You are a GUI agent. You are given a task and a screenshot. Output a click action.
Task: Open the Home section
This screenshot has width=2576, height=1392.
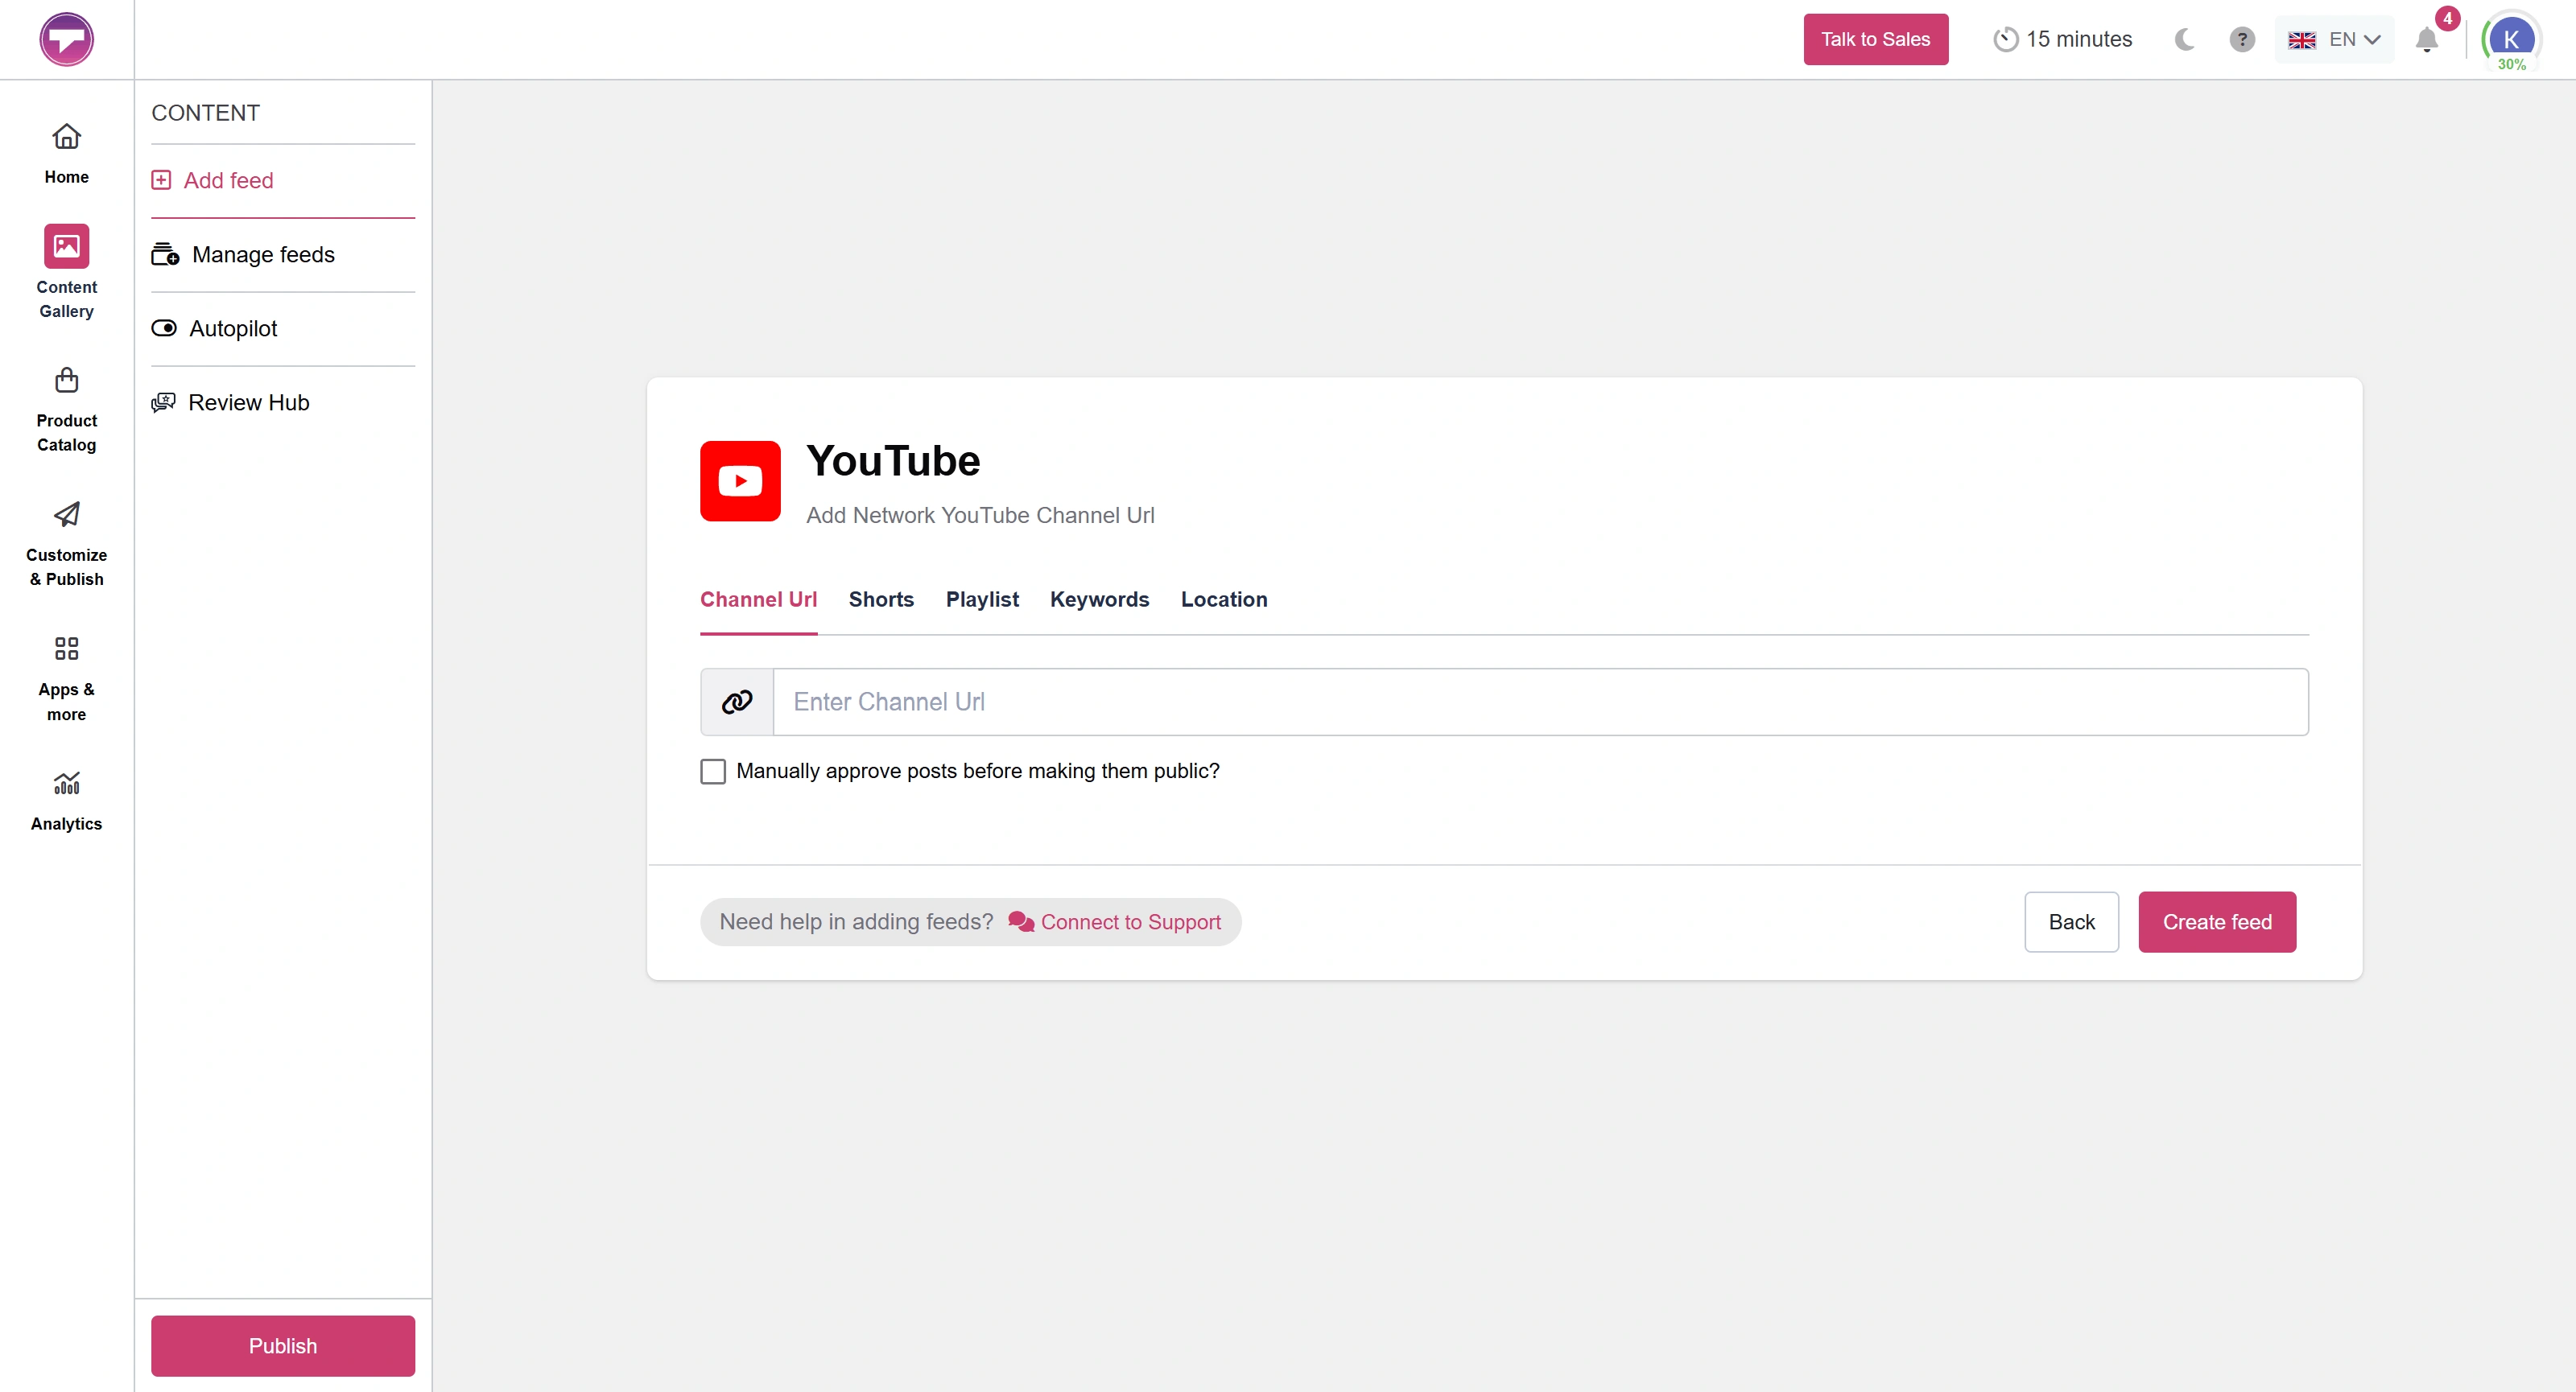66,153
